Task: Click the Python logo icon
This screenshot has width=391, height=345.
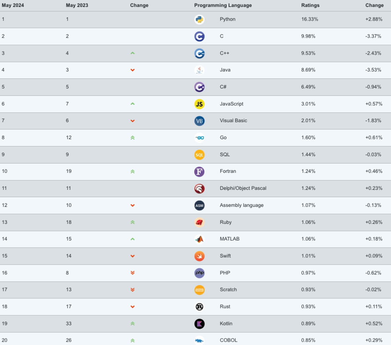Action: (199, 20)
